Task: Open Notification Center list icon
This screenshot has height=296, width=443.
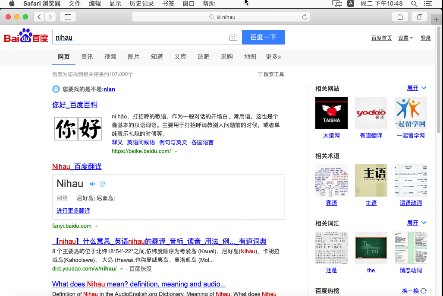Action: click(x=428, y=4)
